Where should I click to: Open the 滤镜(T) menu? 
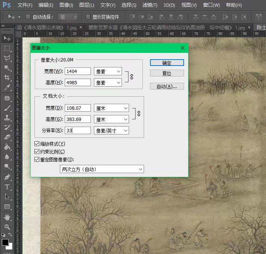(x=150, y=5)
